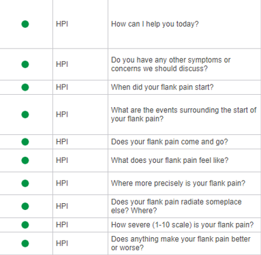Click green dot for 'better or worse' question
Image resolution: width=261 pixels, height=255 pixels.
tap(25, 243)
